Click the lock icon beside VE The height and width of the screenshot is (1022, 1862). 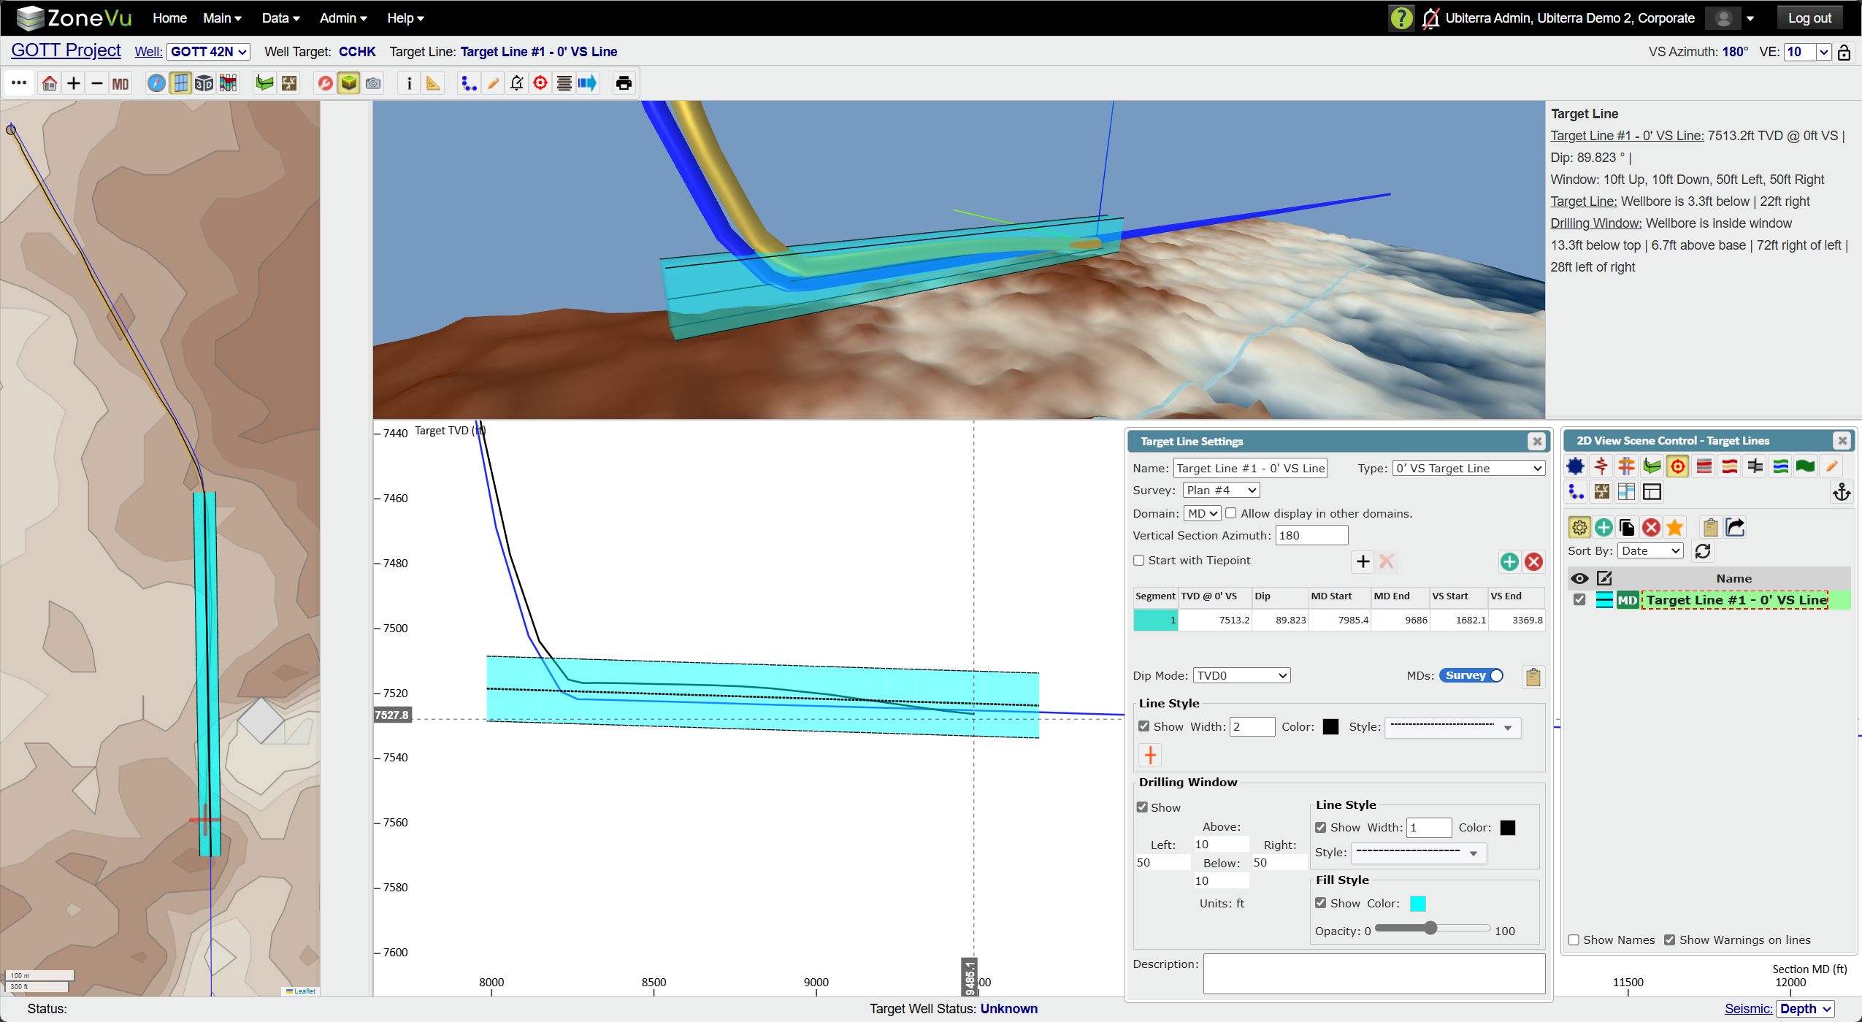(1844, 52)
